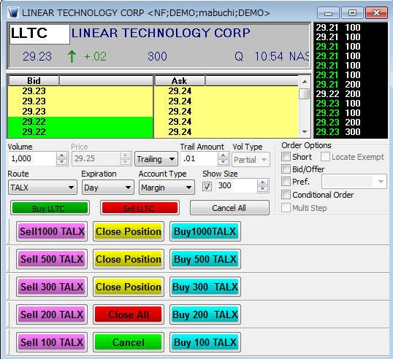Click the Bid column header

click(x=34, y=80)
